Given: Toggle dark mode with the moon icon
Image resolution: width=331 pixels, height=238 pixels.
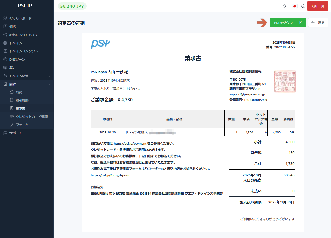Looking at the screenshot, I should click(x=303, y=6).
